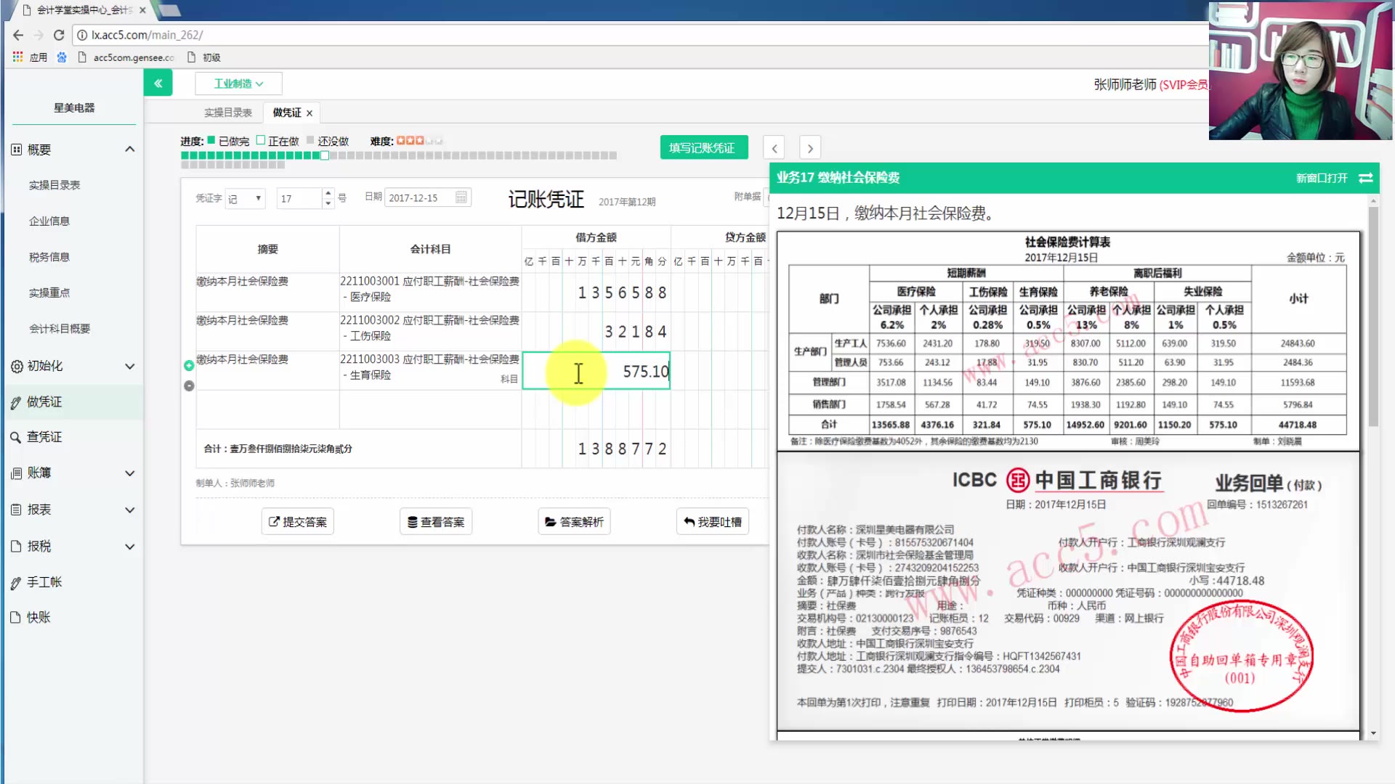Go to next task arrow
This screenshot has height=784, width=1395.
[x=810, y=148]
